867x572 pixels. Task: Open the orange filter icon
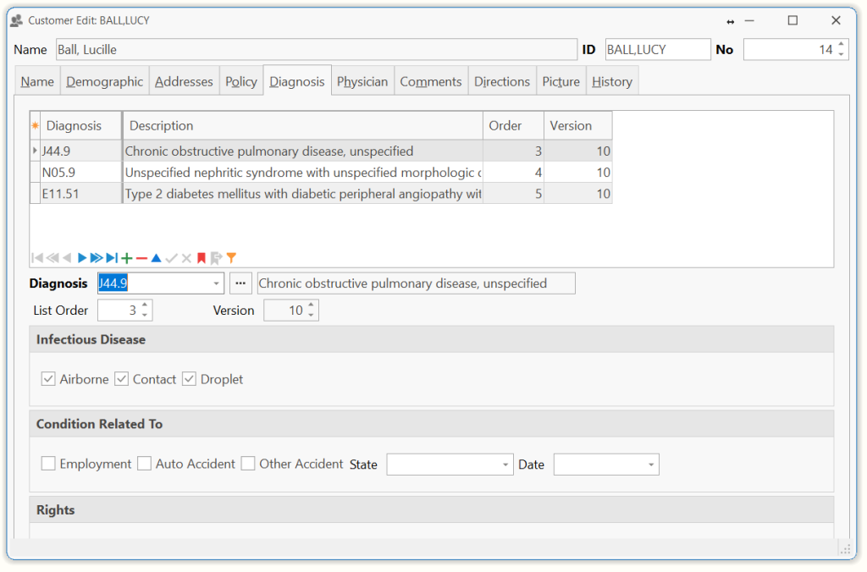pyautogui.click(x=231, y=258)
